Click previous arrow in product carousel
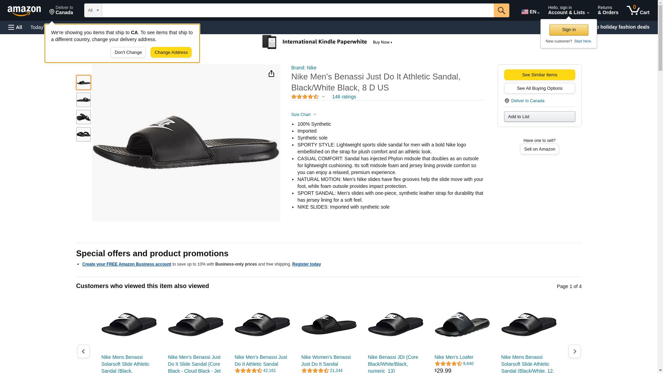Image resolution: width=663 pixels, height=373 pixels. pyautogui.click(x=84, y=351)
